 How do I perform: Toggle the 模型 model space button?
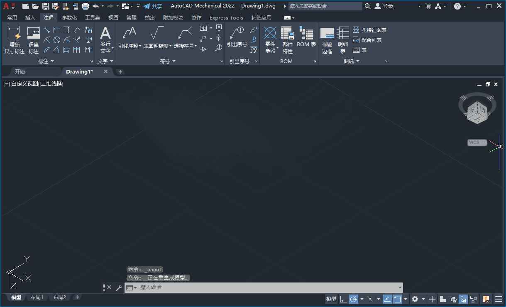331,299
